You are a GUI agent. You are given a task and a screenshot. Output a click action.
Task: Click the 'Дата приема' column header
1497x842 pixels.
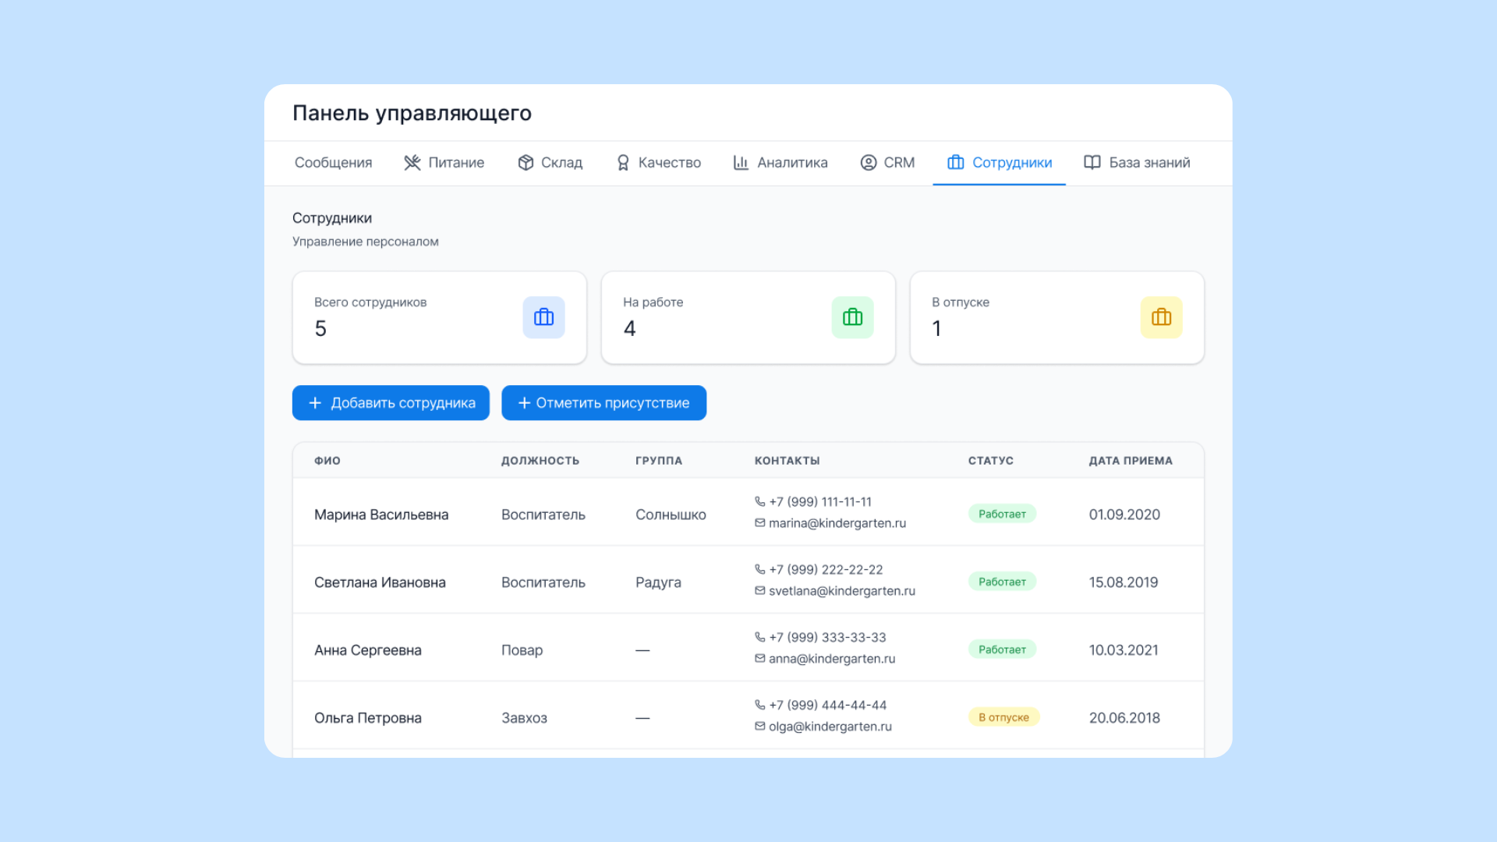(1130, 461)
